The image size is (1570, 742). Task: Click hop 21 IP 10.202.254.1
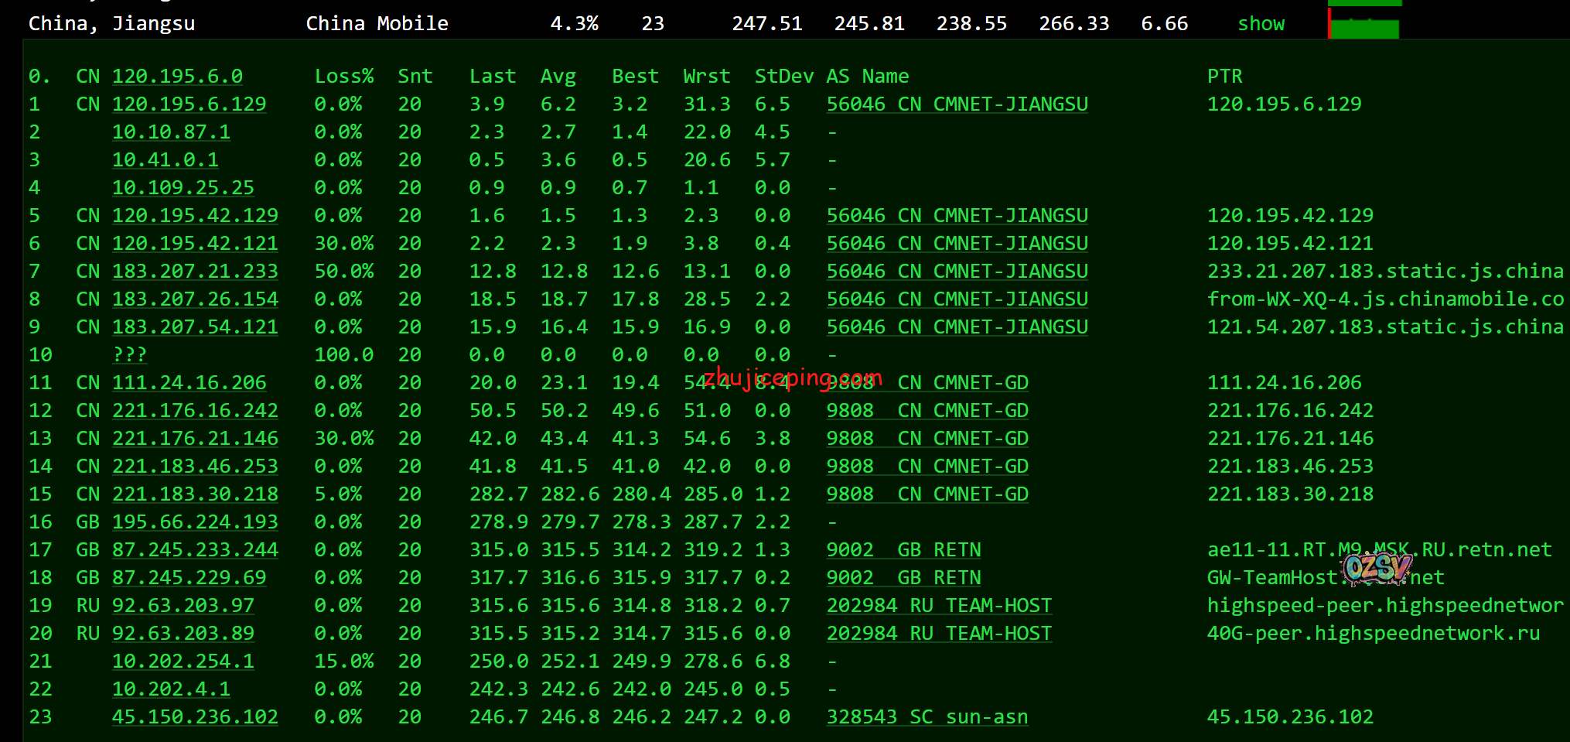183,662
